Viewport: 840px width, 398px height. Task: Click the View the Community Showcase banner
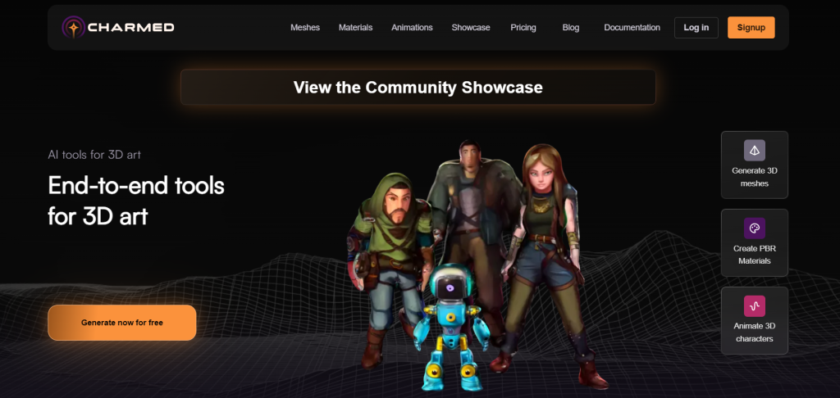(418, 87)
